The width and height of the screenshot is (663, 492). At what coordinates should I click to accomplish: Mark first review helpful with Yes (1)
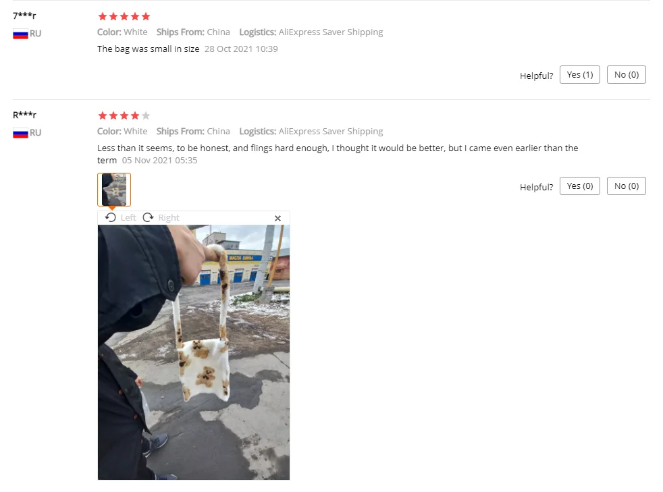(580, 75)
